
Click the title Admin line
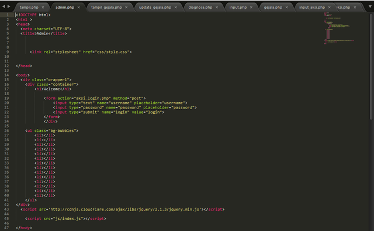[43, 34]
